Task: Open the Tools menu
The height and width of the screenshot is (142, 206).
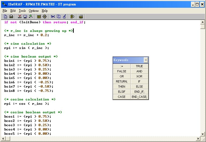Action: [22, 11]
